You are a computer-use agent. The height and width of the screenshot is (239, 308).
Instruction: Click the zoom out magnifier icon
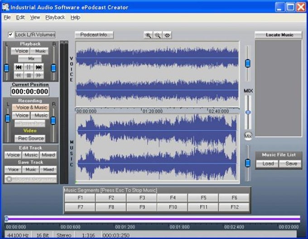[158, 35]
